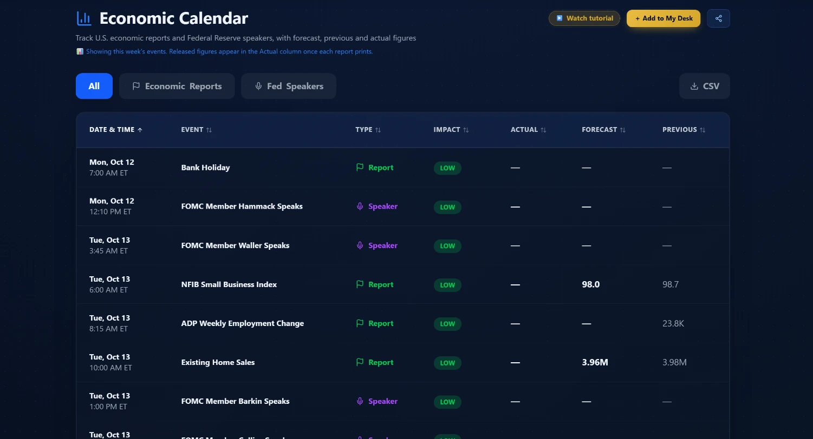
Task: Click the ADP Weekly Employment Change event
Action: click(x=243, y=323)
